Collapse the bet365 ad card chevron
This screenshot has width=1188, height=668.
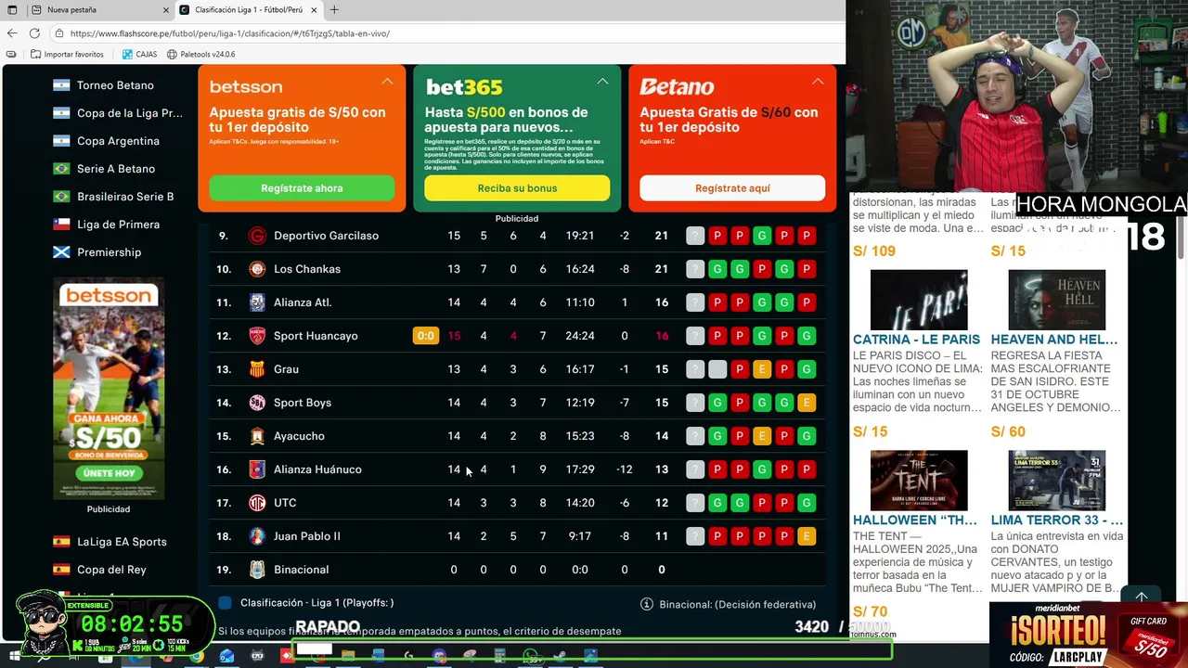(x=602, y=82)
